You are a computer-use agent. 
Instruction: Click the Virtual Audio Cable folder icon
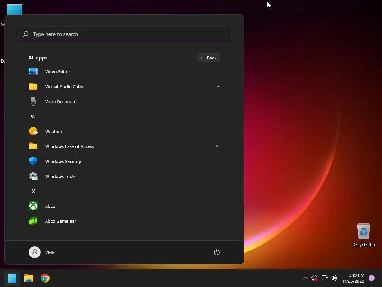(33, 86)
